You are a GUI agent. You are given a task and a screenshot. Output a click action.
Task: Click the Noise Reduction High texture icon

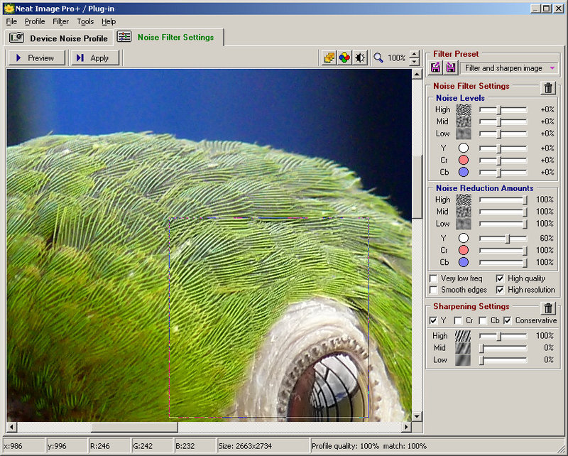pyautogui.click(x=464, y=200)
